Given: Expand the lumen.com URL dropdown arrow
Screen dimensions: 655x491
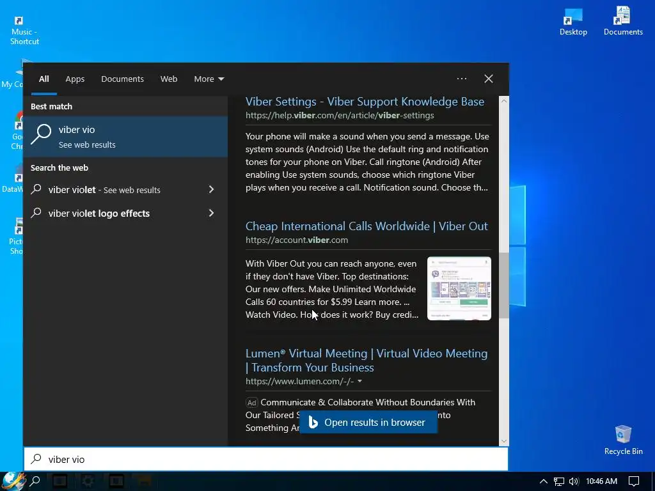Looking at the screenshot, I should coord(359,381).
